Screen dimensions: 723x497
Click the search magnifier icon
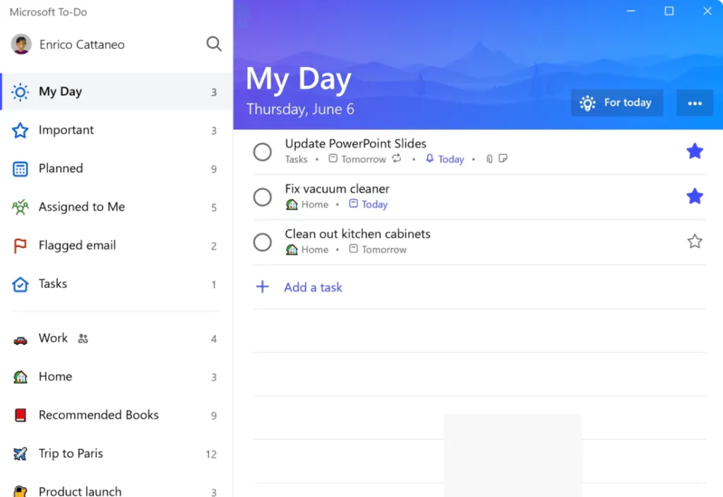pyautogui.click(x=214, y=44)
